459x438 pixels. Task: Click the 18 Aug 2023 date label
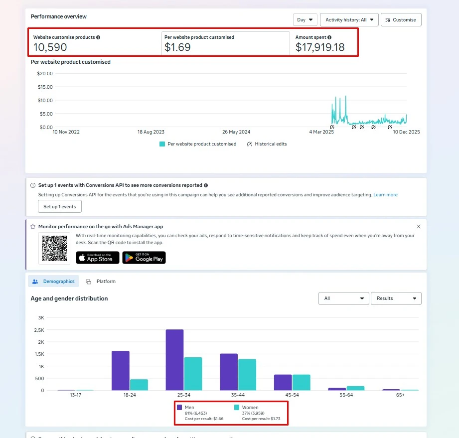151,132
